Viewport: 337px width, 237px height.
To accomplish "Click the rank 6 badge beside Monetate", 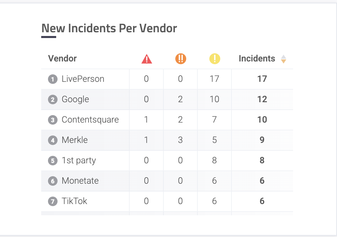I will pyautogui.click(x=52, y=181).
